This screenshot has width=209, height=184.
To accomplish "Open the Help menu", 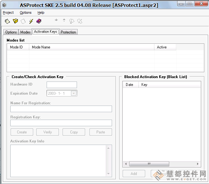I will [41, 12].
